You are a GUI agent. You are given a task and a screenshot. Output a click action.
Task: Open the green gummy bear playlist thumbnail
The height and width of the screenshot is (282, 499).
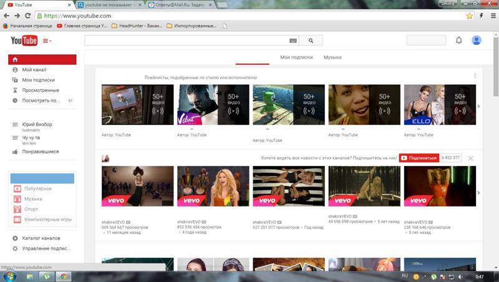point(289,104)
